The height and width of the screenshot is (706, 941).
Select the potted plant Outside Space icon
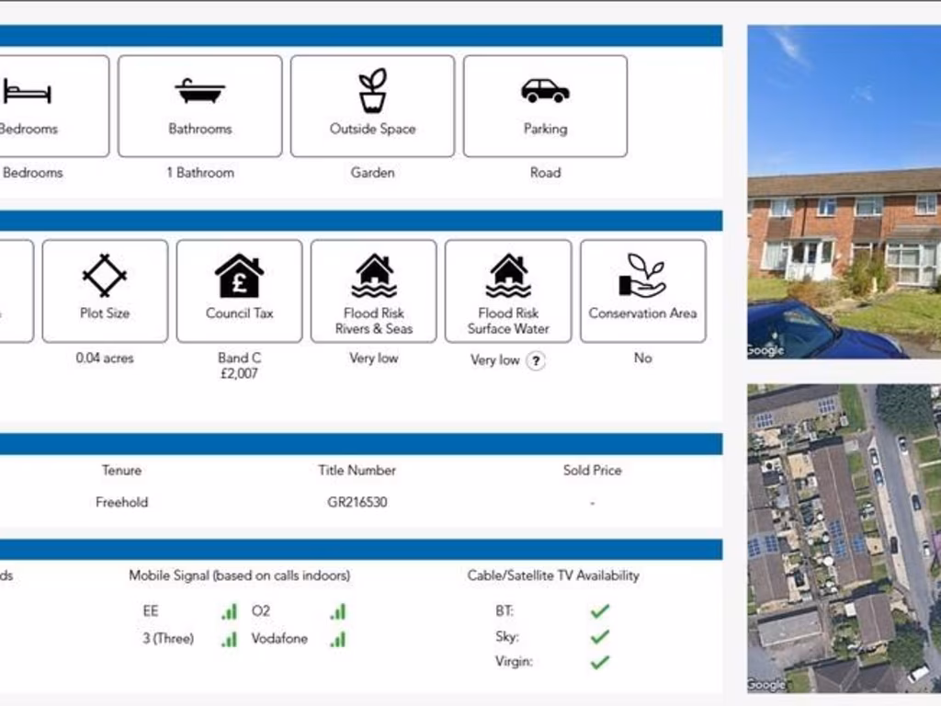pyautogui.click(x=372, y=90)
